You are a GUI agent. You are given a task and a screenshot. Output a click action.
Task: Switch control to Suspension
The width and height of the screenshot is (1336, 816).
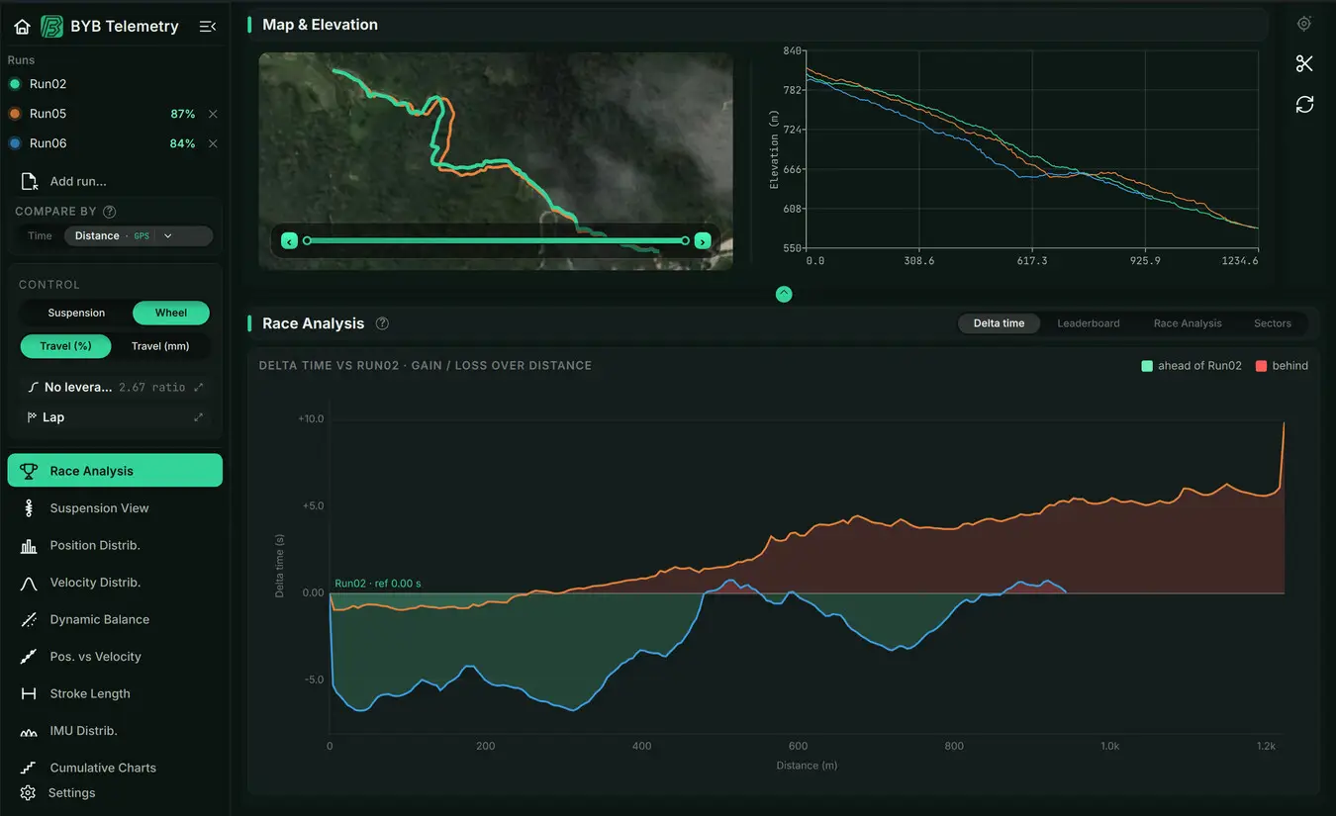tap(76, 313)
